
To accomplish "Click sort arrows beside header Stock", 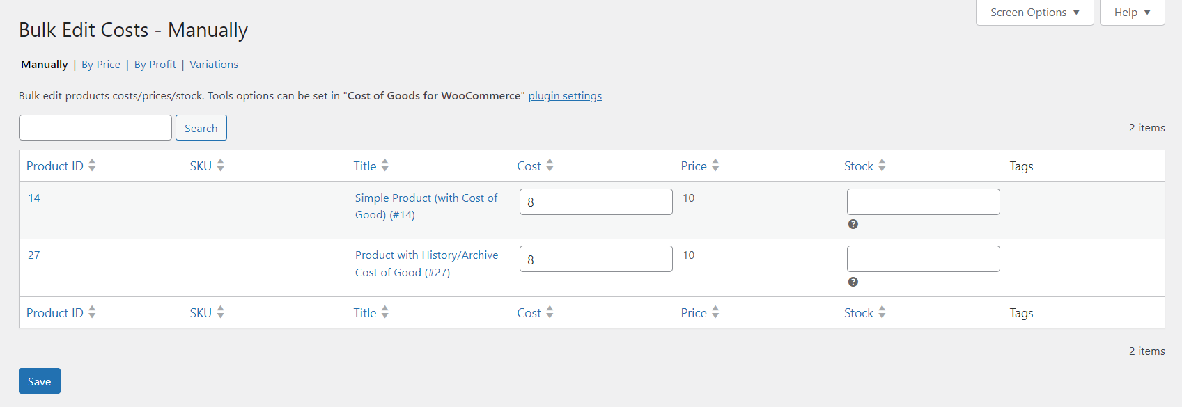I will [x=882, y=166].
